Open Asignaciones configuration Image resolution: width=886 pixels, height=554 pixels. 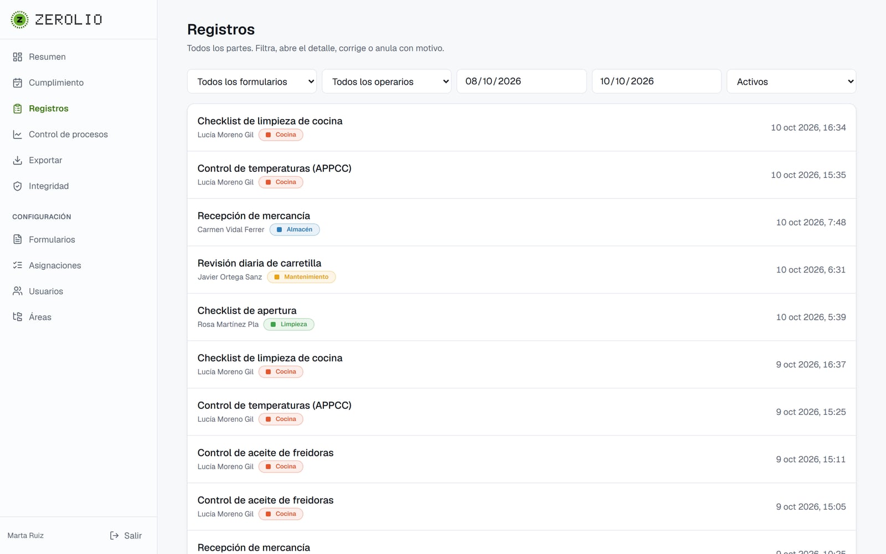click(x=79, y=265)
